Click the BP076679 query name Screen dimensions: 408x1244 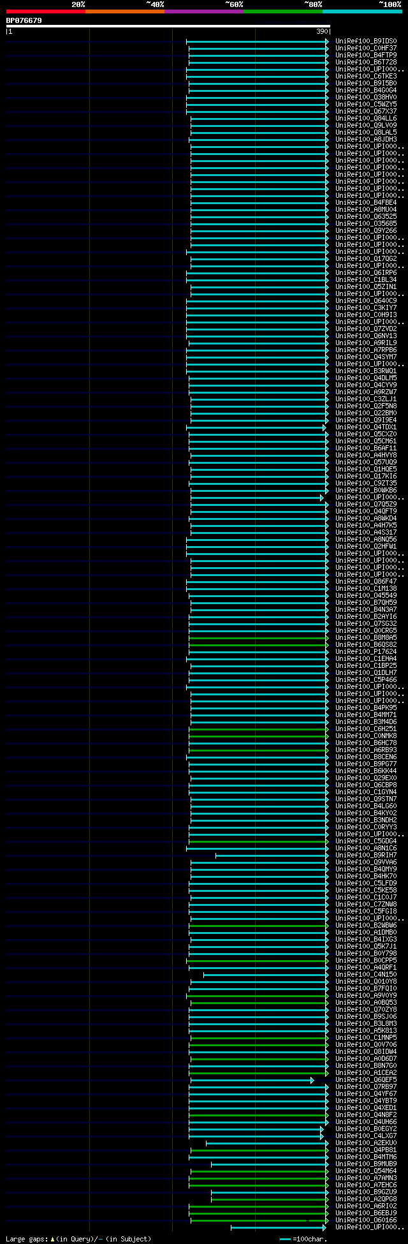click(24, 20)
